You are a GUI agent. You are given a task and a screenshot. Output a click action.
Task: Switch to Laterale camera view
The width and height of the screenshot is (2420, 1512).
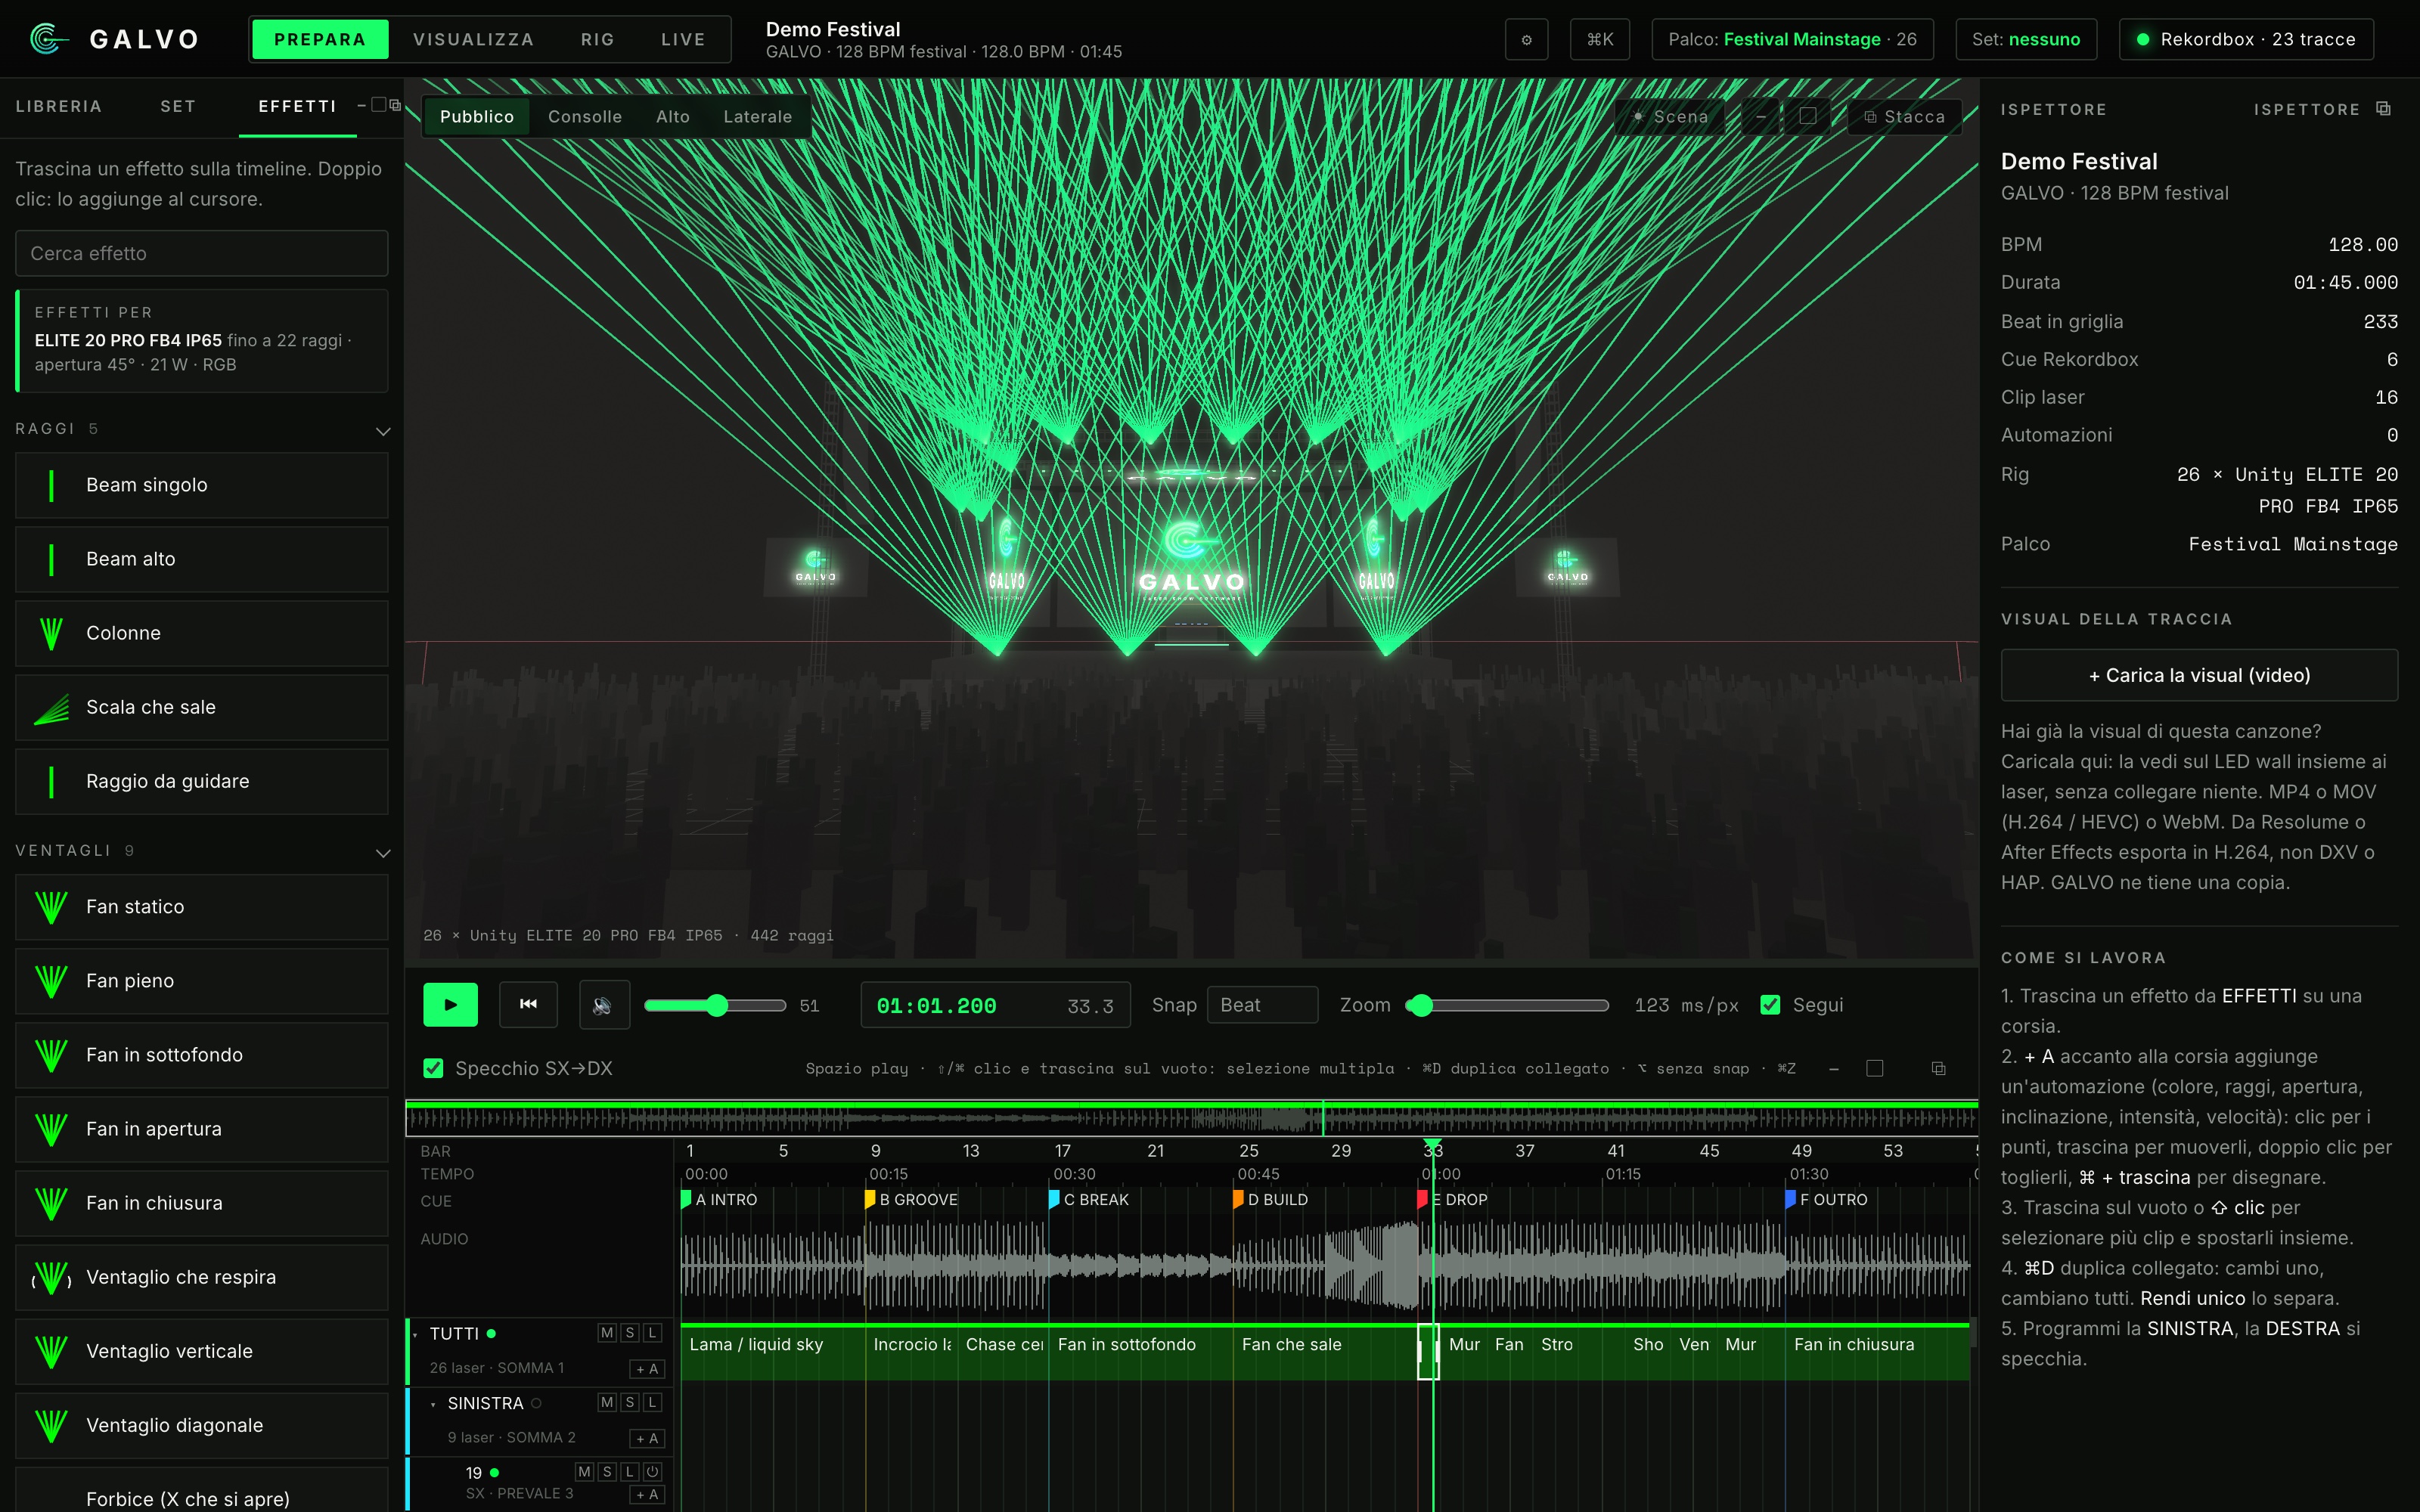[757, 117]
